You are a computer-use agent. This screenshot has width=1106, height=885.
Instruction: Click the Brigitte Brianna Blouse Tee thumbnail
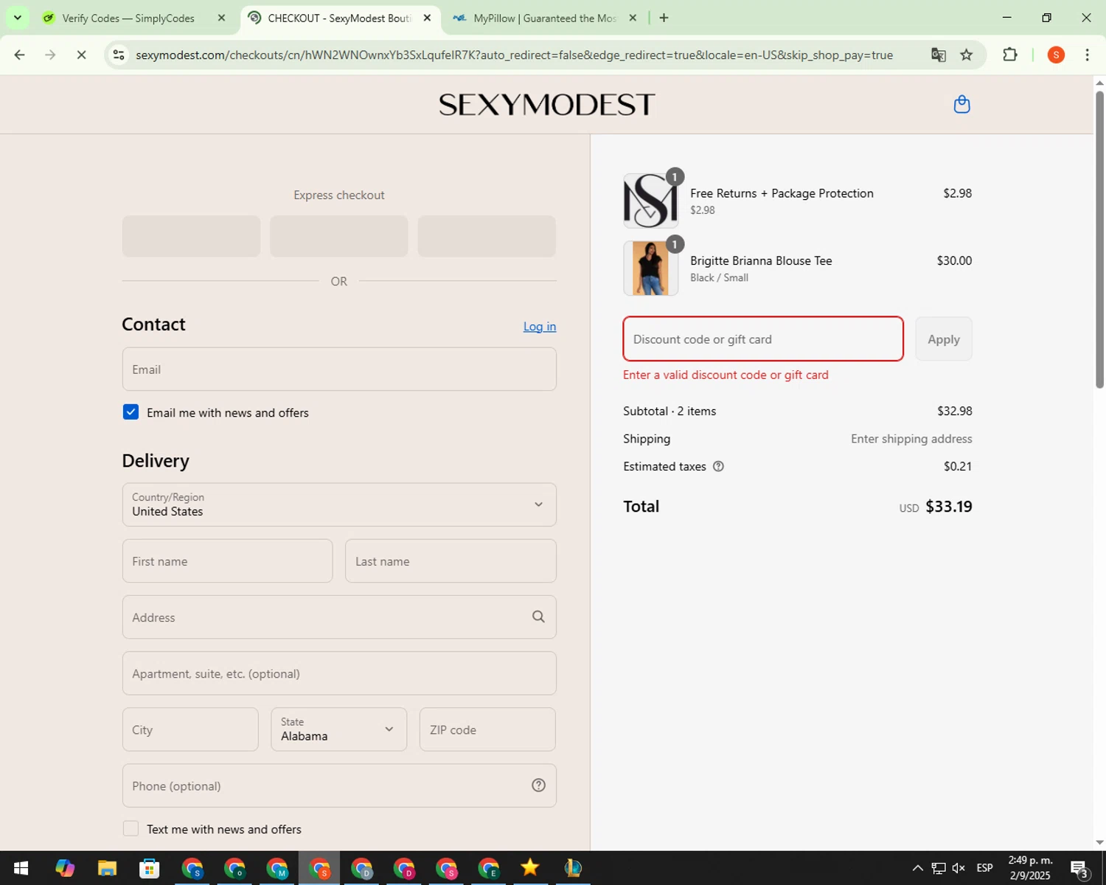(x=650, y=268)
